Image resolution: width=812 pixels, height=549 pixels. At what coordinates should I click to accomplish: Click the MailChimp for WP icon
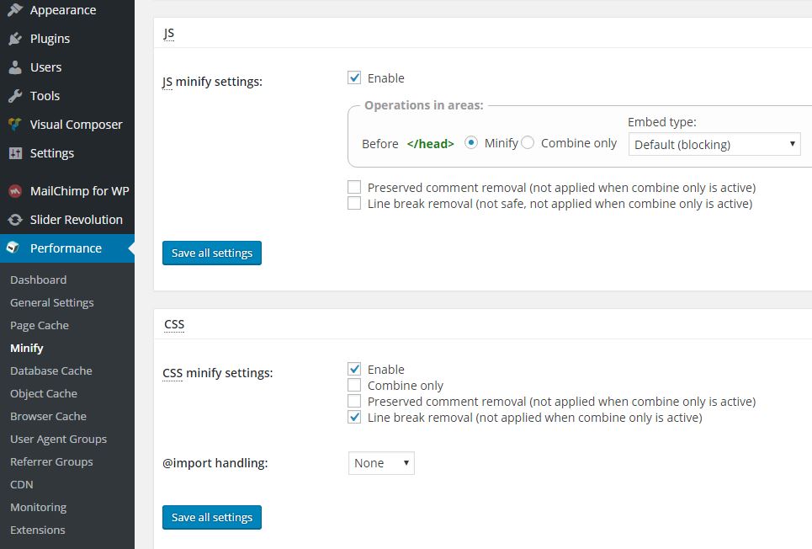click(x=14, y=191)
